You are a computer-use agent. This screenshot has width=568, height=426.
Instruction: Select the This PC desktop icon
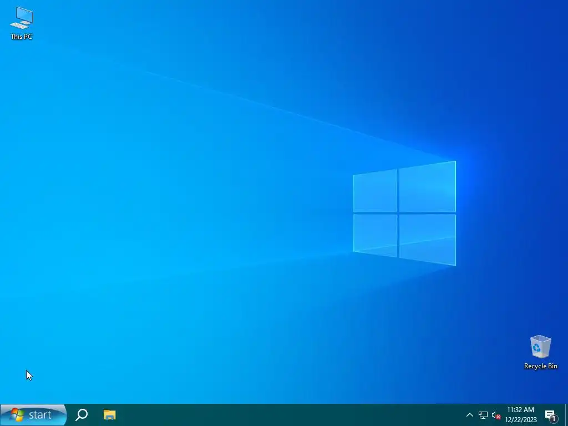pyautogui.click(x=22, y=23)
